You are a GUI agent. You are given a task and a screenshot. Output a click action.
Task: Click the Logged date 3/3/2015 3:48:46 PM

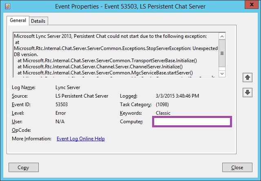[x=177, y=96]
